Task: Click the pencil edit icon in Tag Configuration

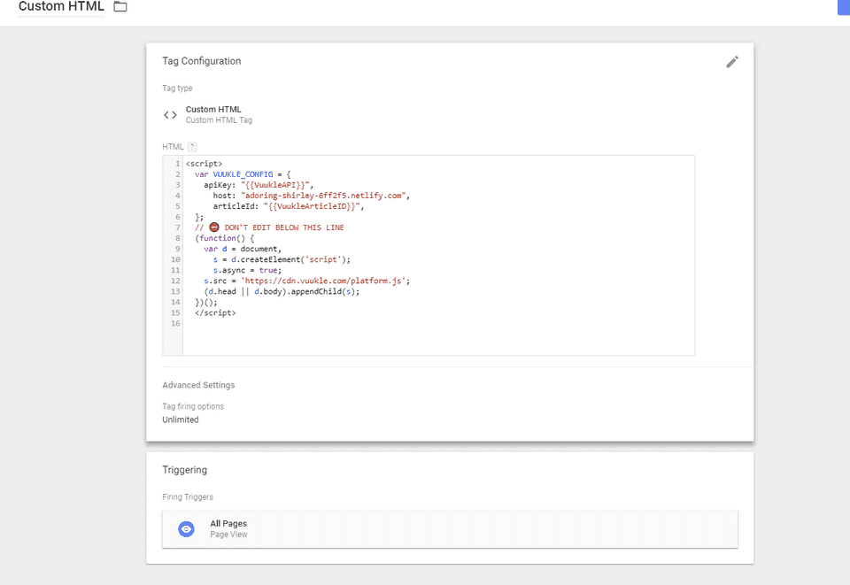Action: pyautogui.click(x=732, y=61)
